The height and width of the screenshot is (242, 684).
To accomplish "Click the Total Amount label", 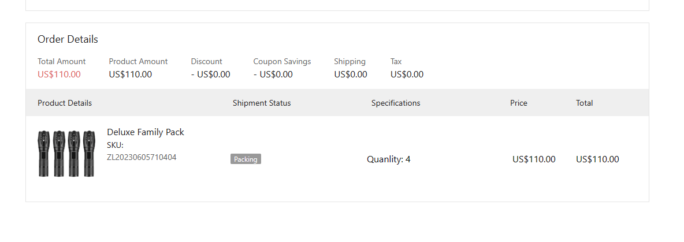I will click(x=61, y=61).
